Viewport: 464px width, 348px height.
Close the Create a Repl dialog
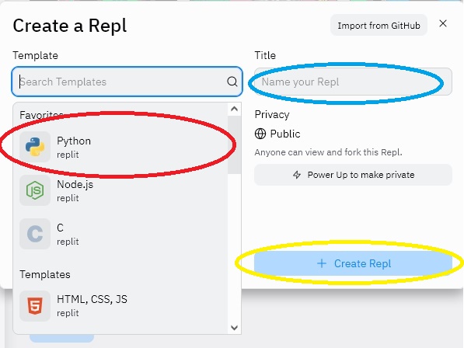[x=443, y=23]
